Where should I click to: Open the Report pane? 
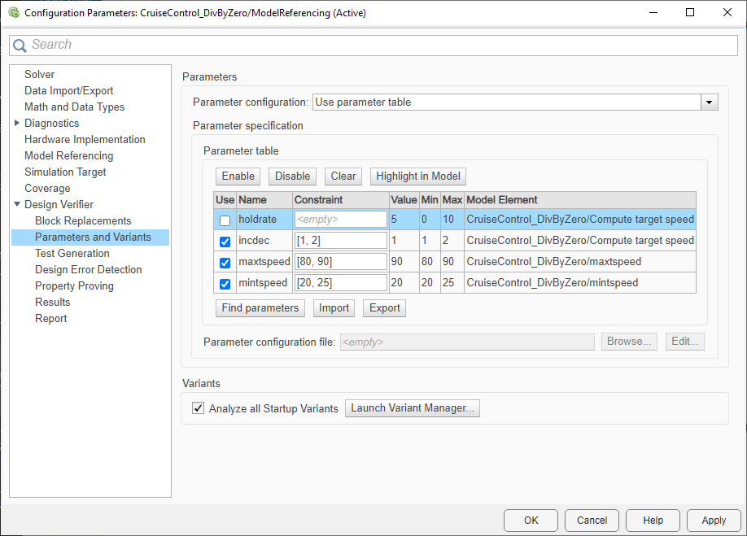click(x=51, y=319)
